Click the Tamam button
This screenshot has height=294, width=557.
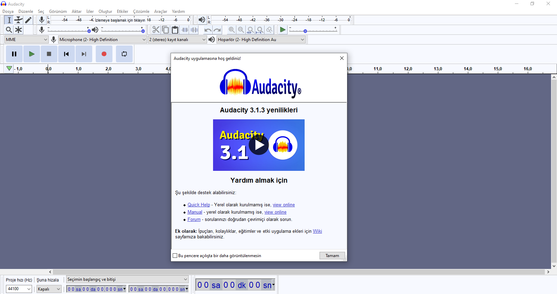click(332, 256)
